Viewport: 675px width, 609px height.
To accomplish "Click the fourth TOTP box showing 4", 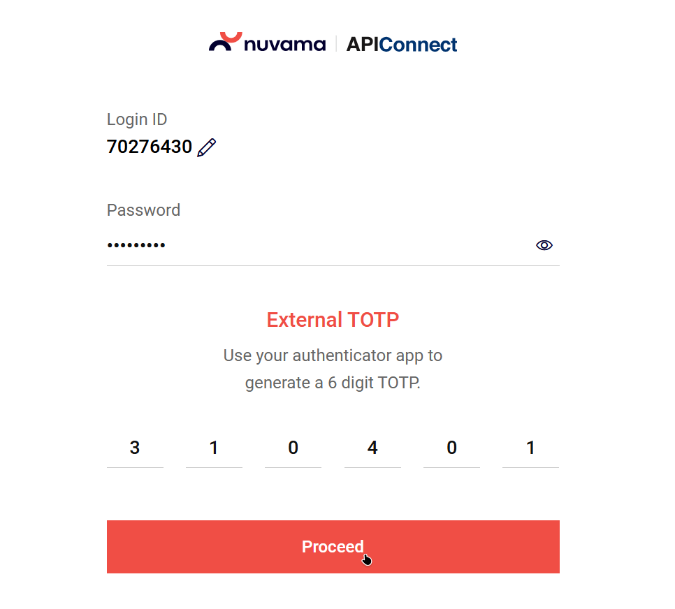I will click(x=372, y=448).
